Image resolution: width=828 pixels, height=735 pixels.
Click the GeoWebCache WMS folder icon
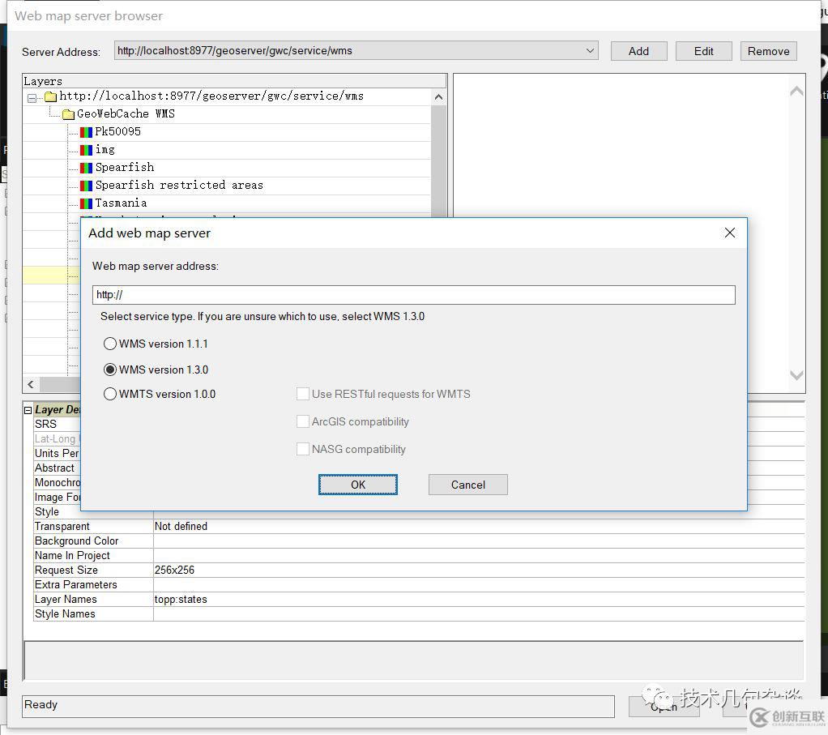point(69,114)
